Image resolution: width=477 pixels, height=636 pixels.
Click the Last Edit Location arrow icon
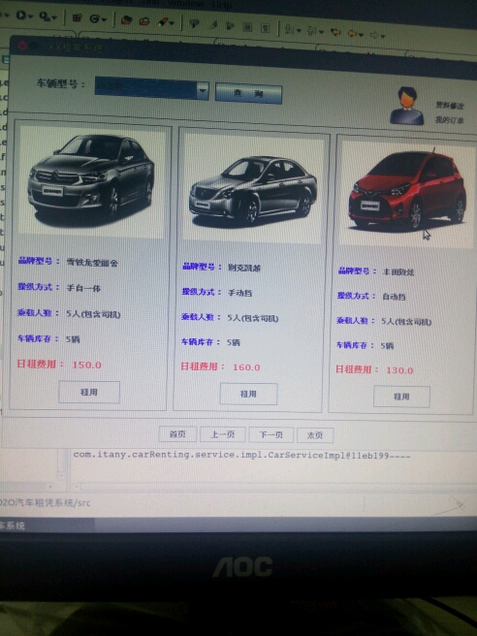[x=335, y=32]
